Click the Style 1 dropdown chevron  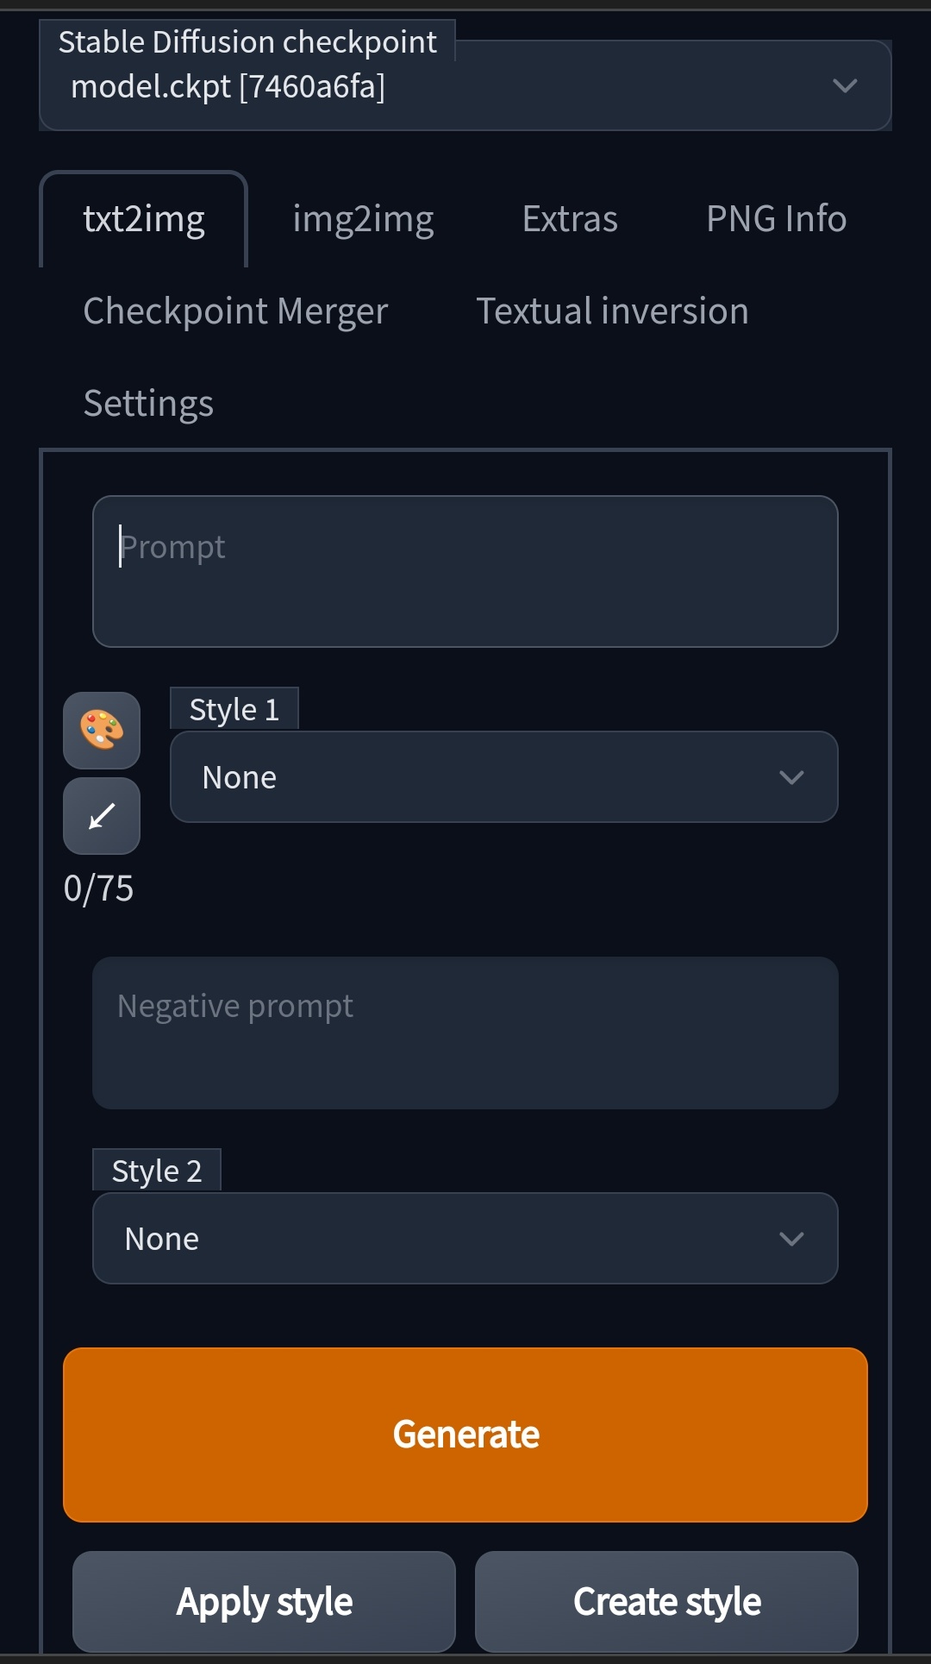791,776
